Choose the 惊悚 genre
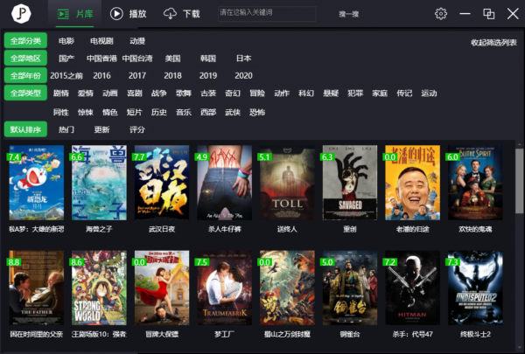This screenshot has width=525, height=354. coord(86,112)
